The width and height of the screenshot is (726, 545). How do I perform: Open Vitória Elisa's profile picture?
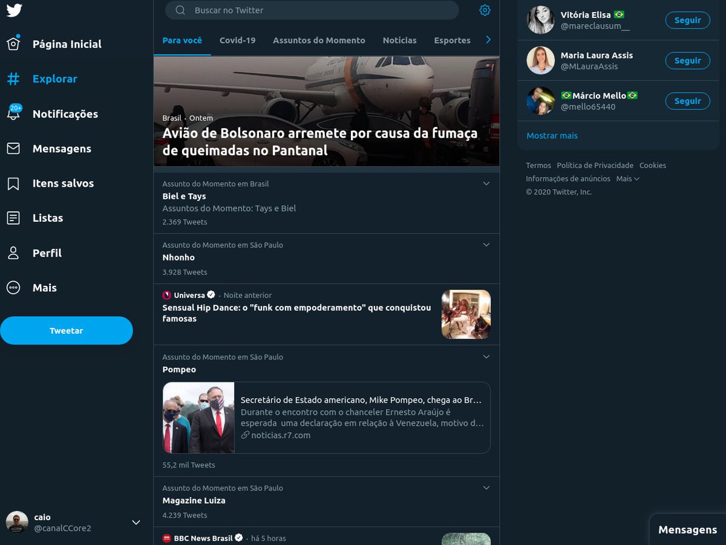pos(540,19)
